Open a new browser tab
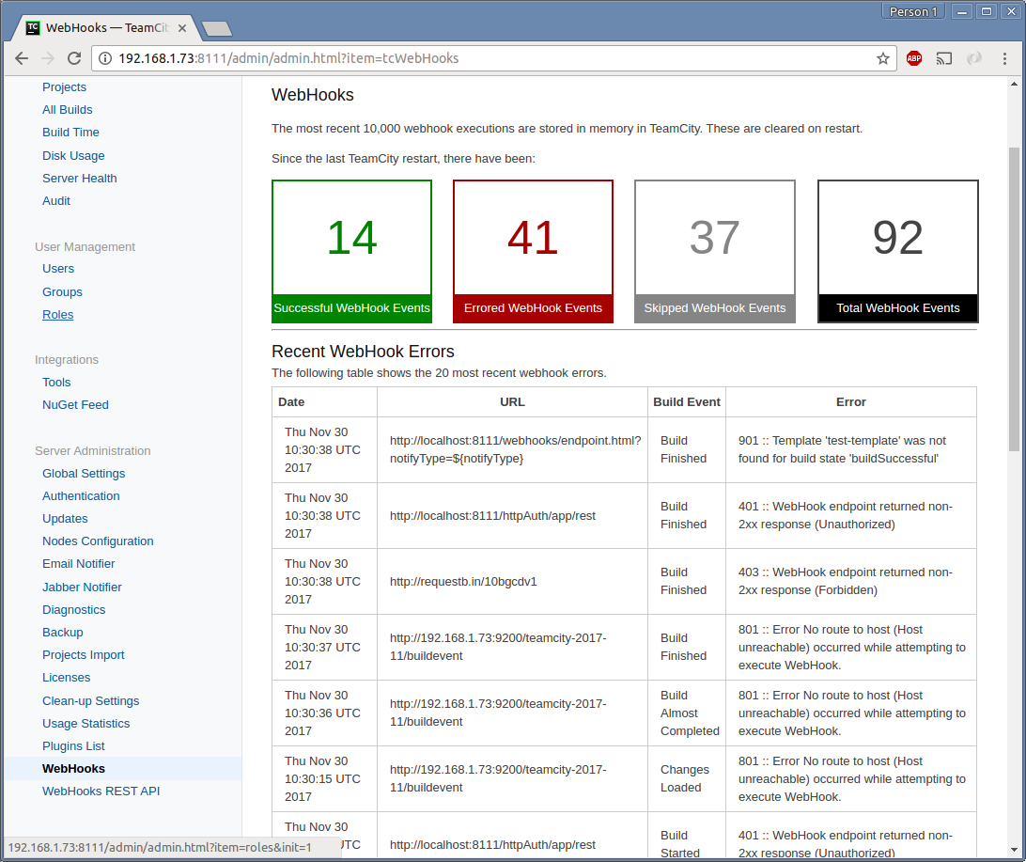The height and width of the screenshot is (862, 1026). 217,28
